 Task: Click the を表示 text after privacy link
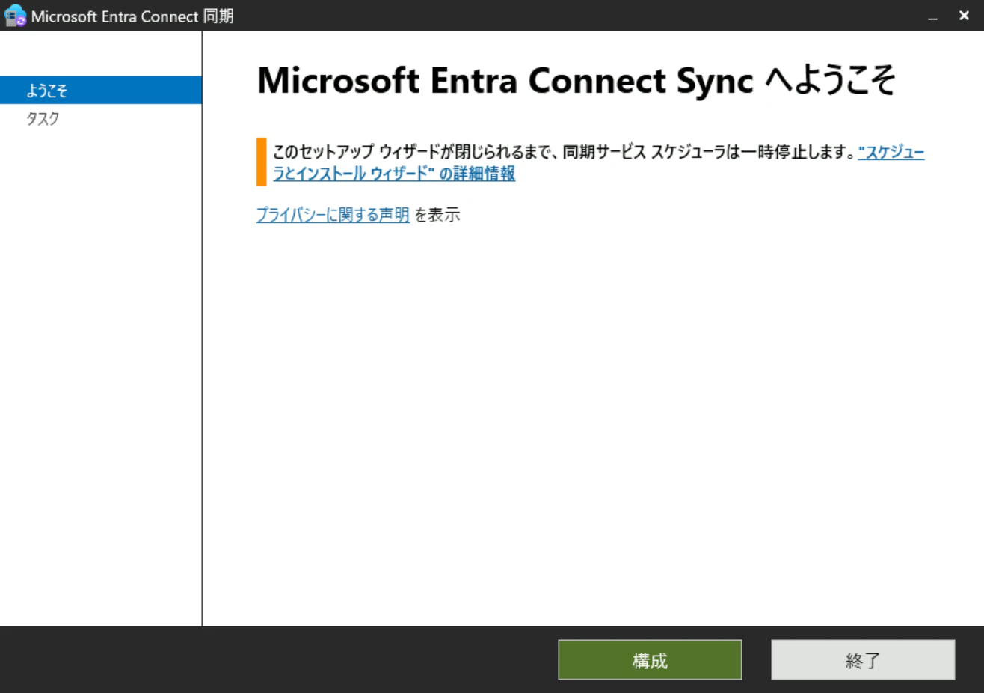pyautogui.click(x=437, y=215)
